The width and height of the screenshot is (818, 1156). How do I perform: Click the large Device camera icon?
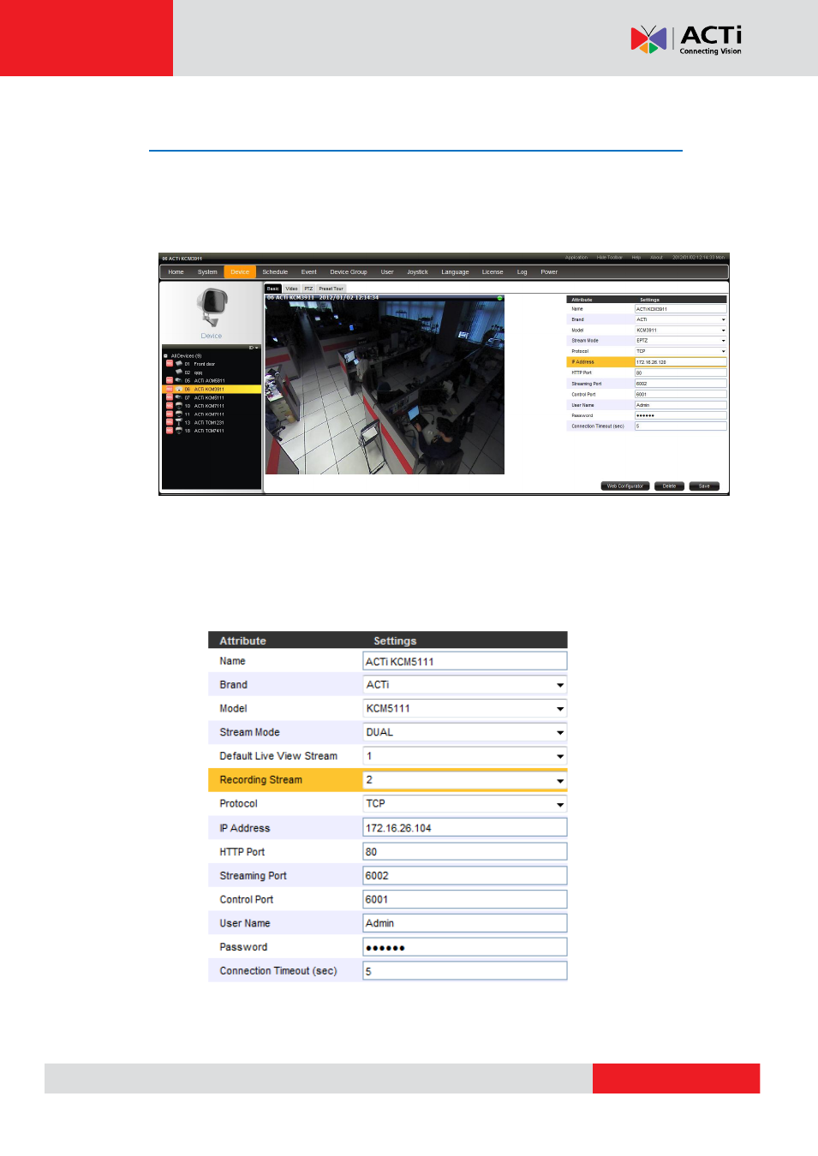(x=212, y=309)
